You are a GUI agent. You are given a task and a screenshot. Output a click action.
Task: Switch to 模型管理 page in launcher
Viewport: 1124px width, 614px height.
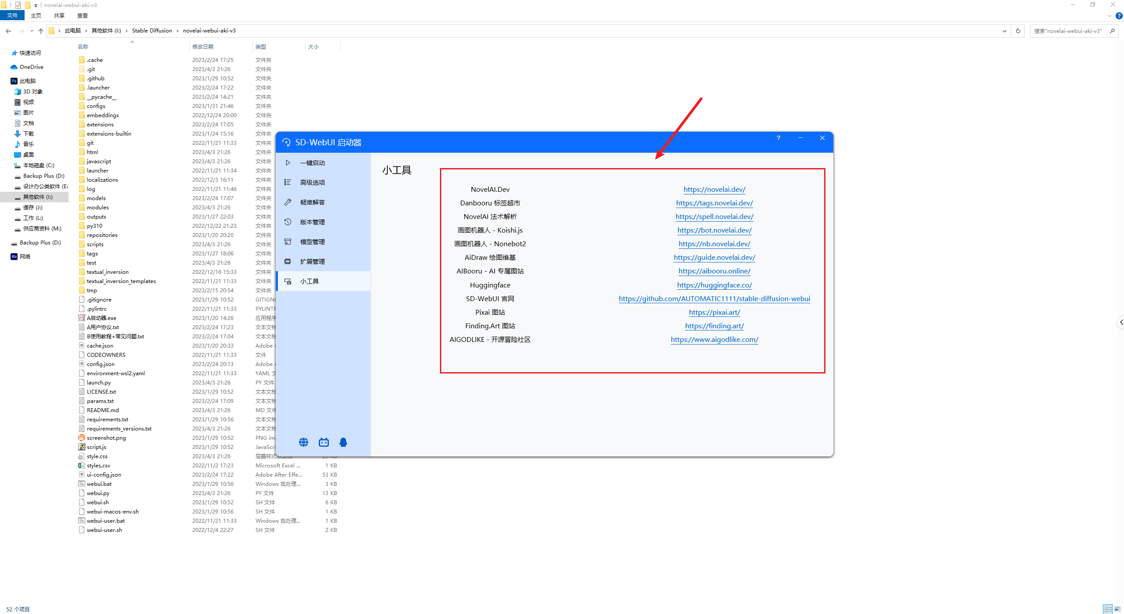point(324,241)
